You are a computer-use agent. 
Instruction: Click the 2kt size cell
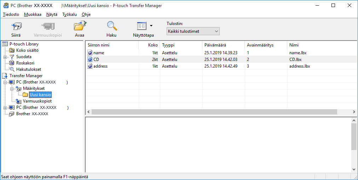[155, 60]
